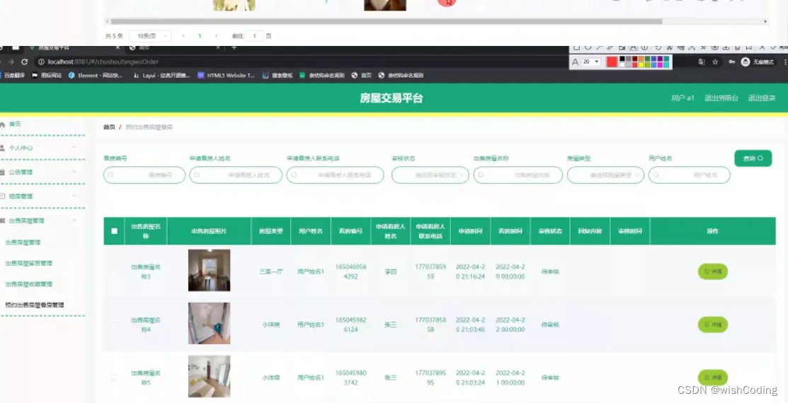Image resolution: width=788 pixels, height=403 pixels.
Task: Click the 用户姓名 search input field
Action: pyautogui.click(x=689, y=175)
